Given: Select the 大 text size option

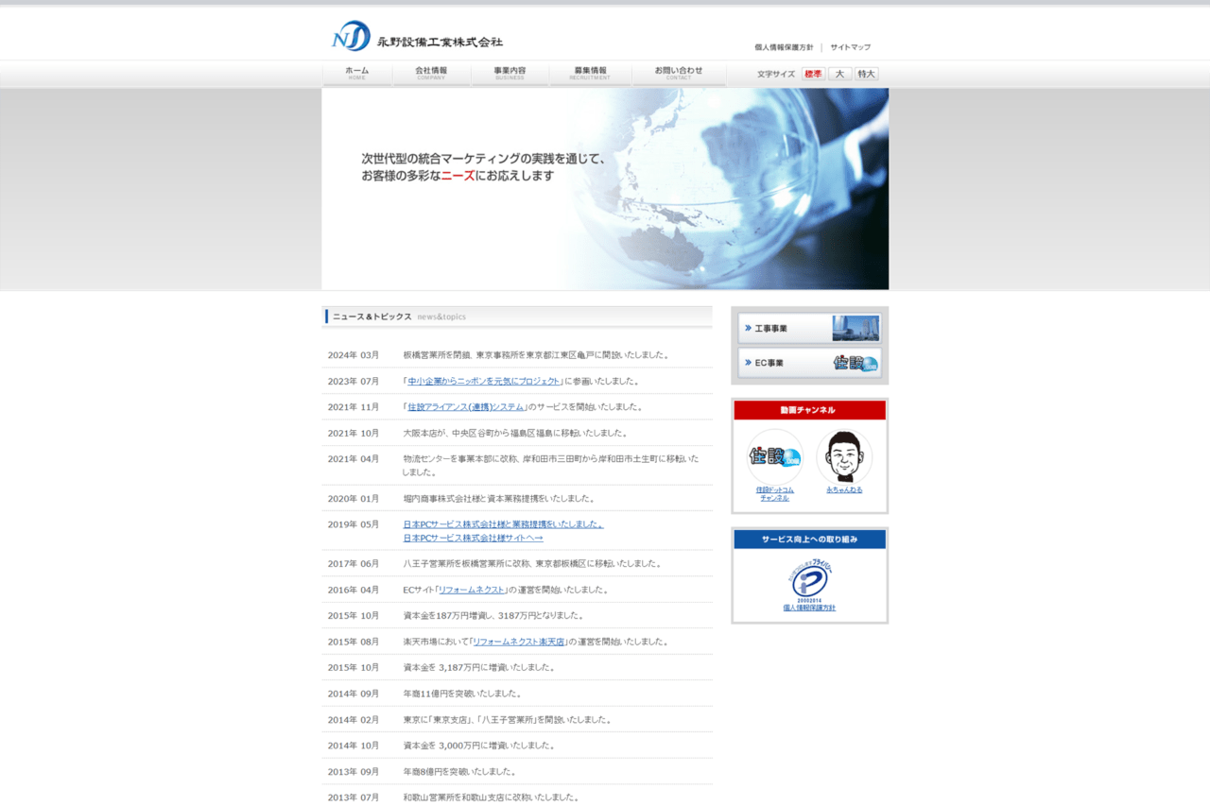Looking at the screenshot, I should coord(838,73).
